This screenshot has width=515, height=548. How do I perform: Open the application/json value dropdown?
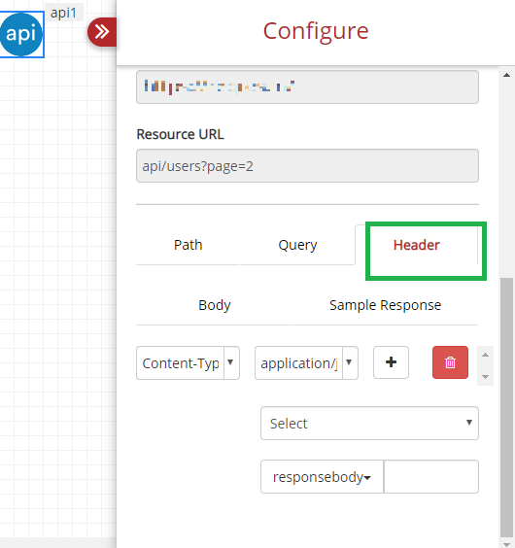306,363
